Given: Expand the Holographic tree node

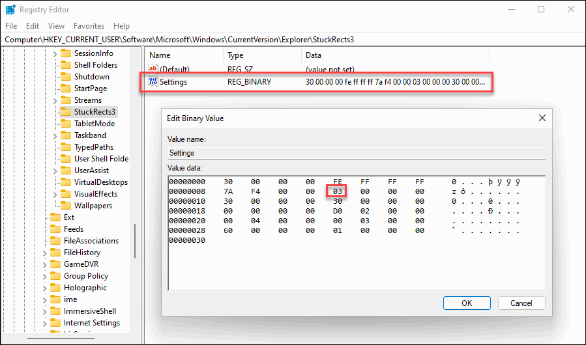Looking at the screenshot, I should [44, 288].
